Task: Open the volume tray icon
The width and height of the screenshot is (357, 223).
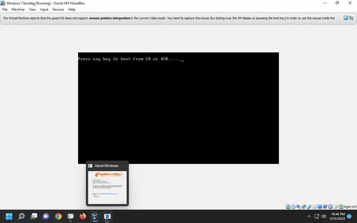Action: pos(324,216)
